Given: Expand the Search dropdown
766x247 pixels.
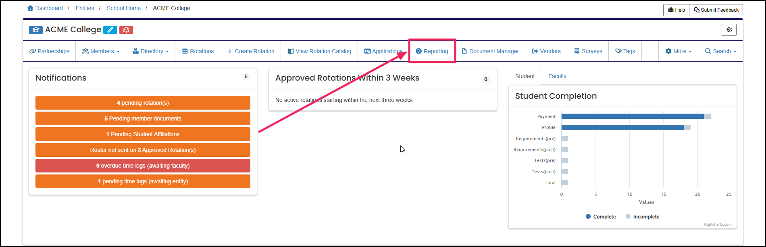Looking at the screenshot, I should [720, 51].
